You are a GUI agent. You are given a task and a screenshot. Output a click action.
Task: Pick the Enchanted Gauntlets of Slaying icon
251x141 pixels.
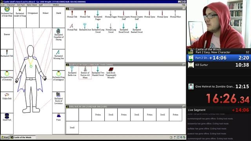(58, 31)
